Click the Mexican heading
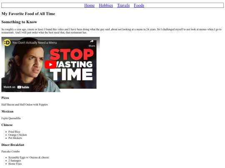This screenshot has width=225, height=168. [x=7, y=112]
